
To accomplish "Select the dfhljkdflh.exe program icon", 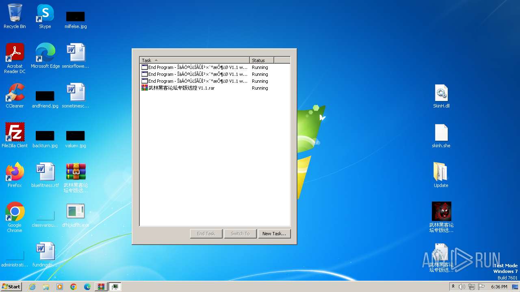I will (76, 215).
